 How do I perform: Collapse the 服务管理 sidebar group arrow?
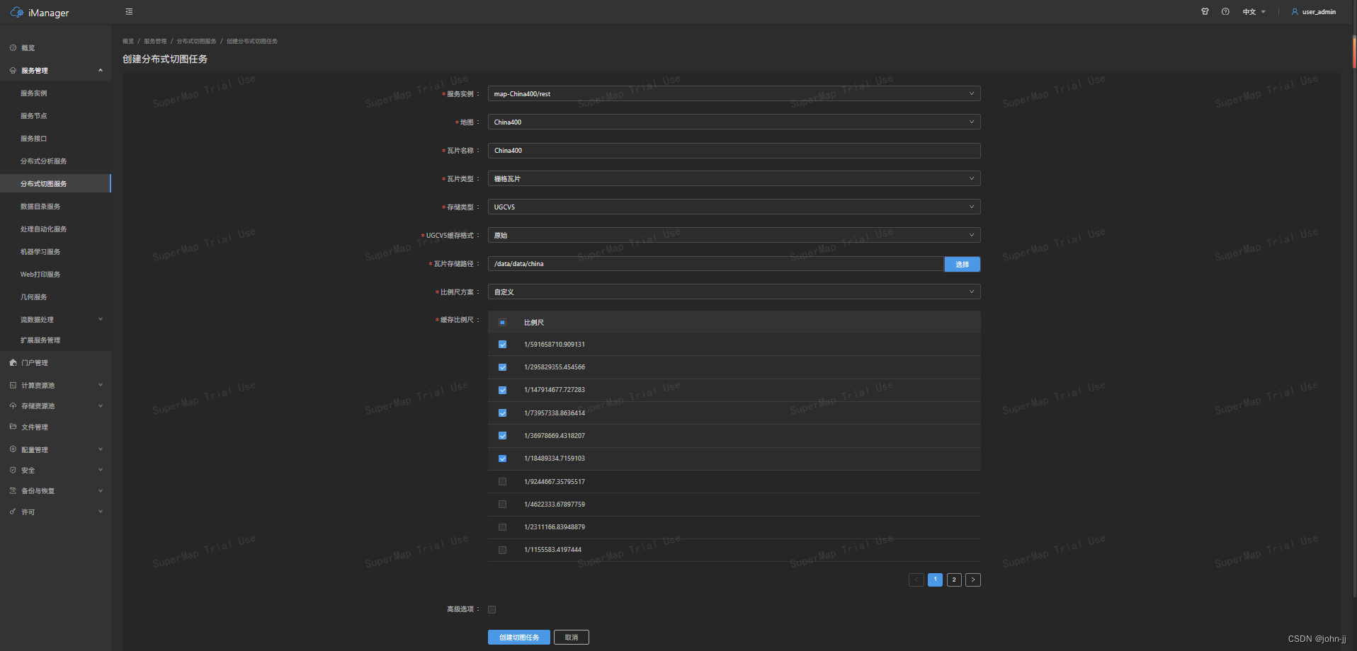point(101,71)
